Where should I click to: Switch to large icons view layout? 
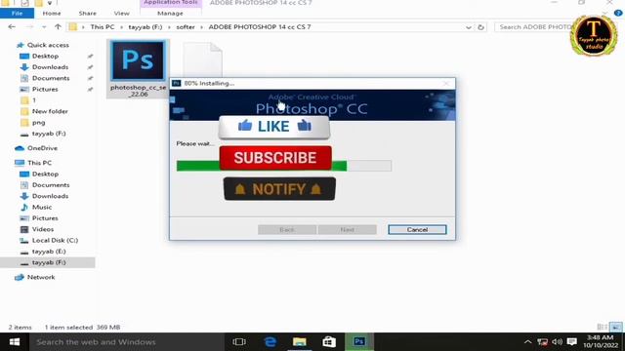pos(616,328)
